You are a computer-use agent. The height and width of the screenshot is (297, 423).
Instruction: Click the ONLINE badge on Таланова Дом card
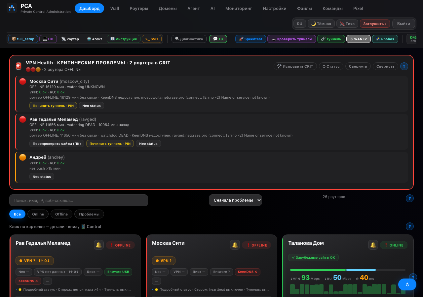[x=394, y=245]
